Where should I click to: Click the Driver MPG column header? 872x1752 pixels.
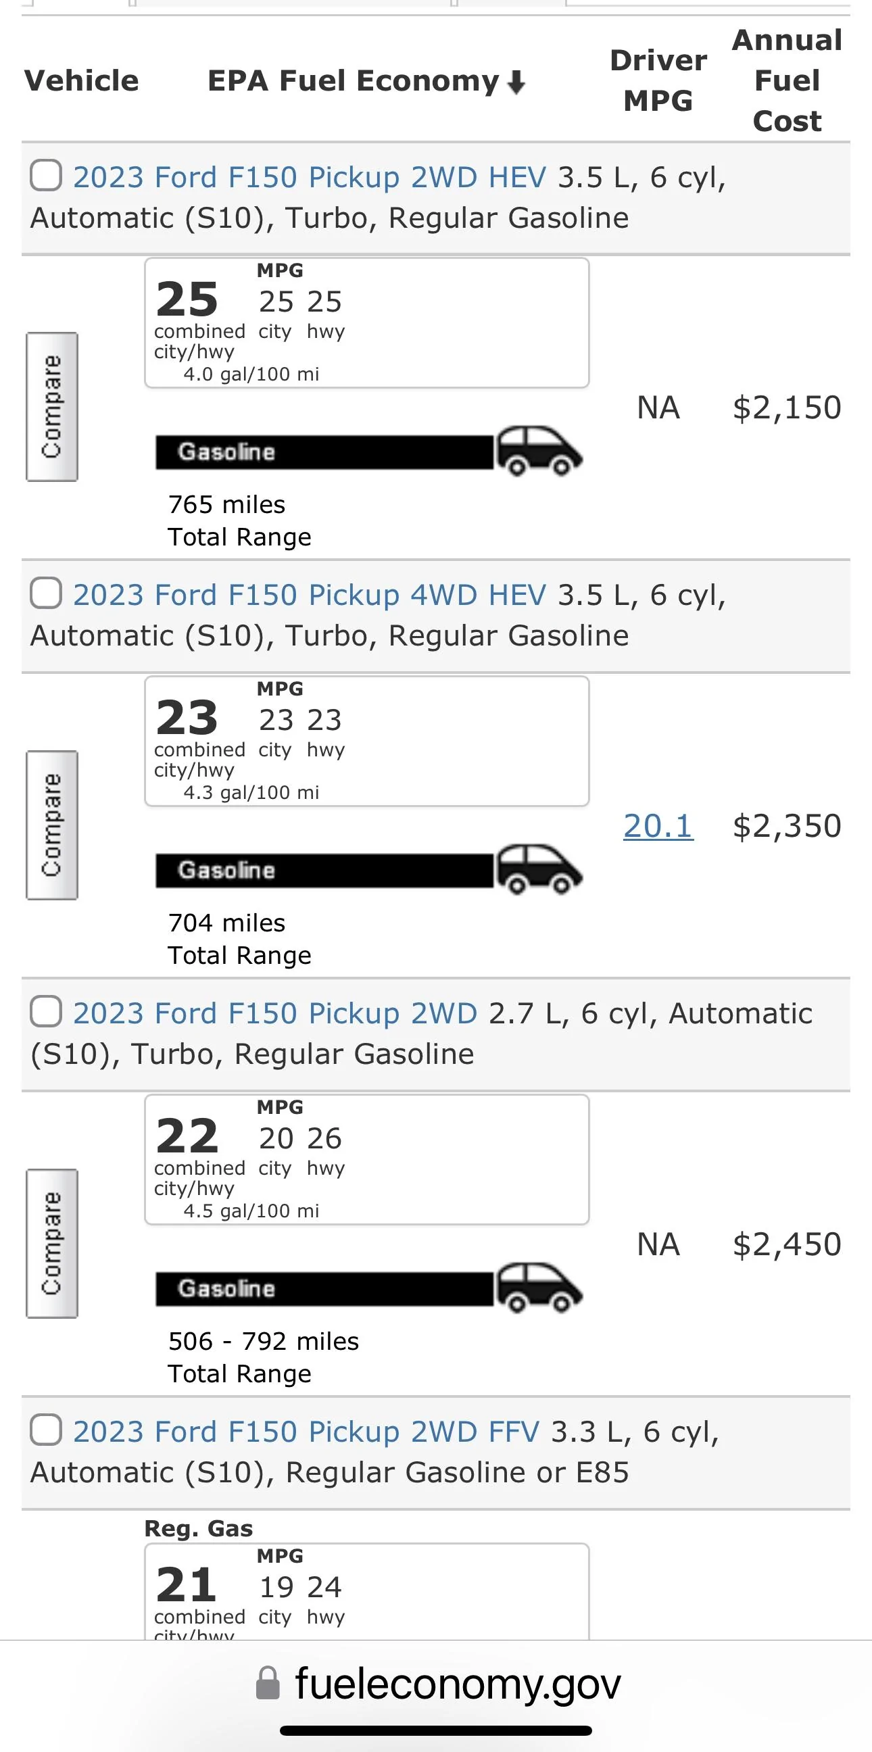[x=658, y=81]
